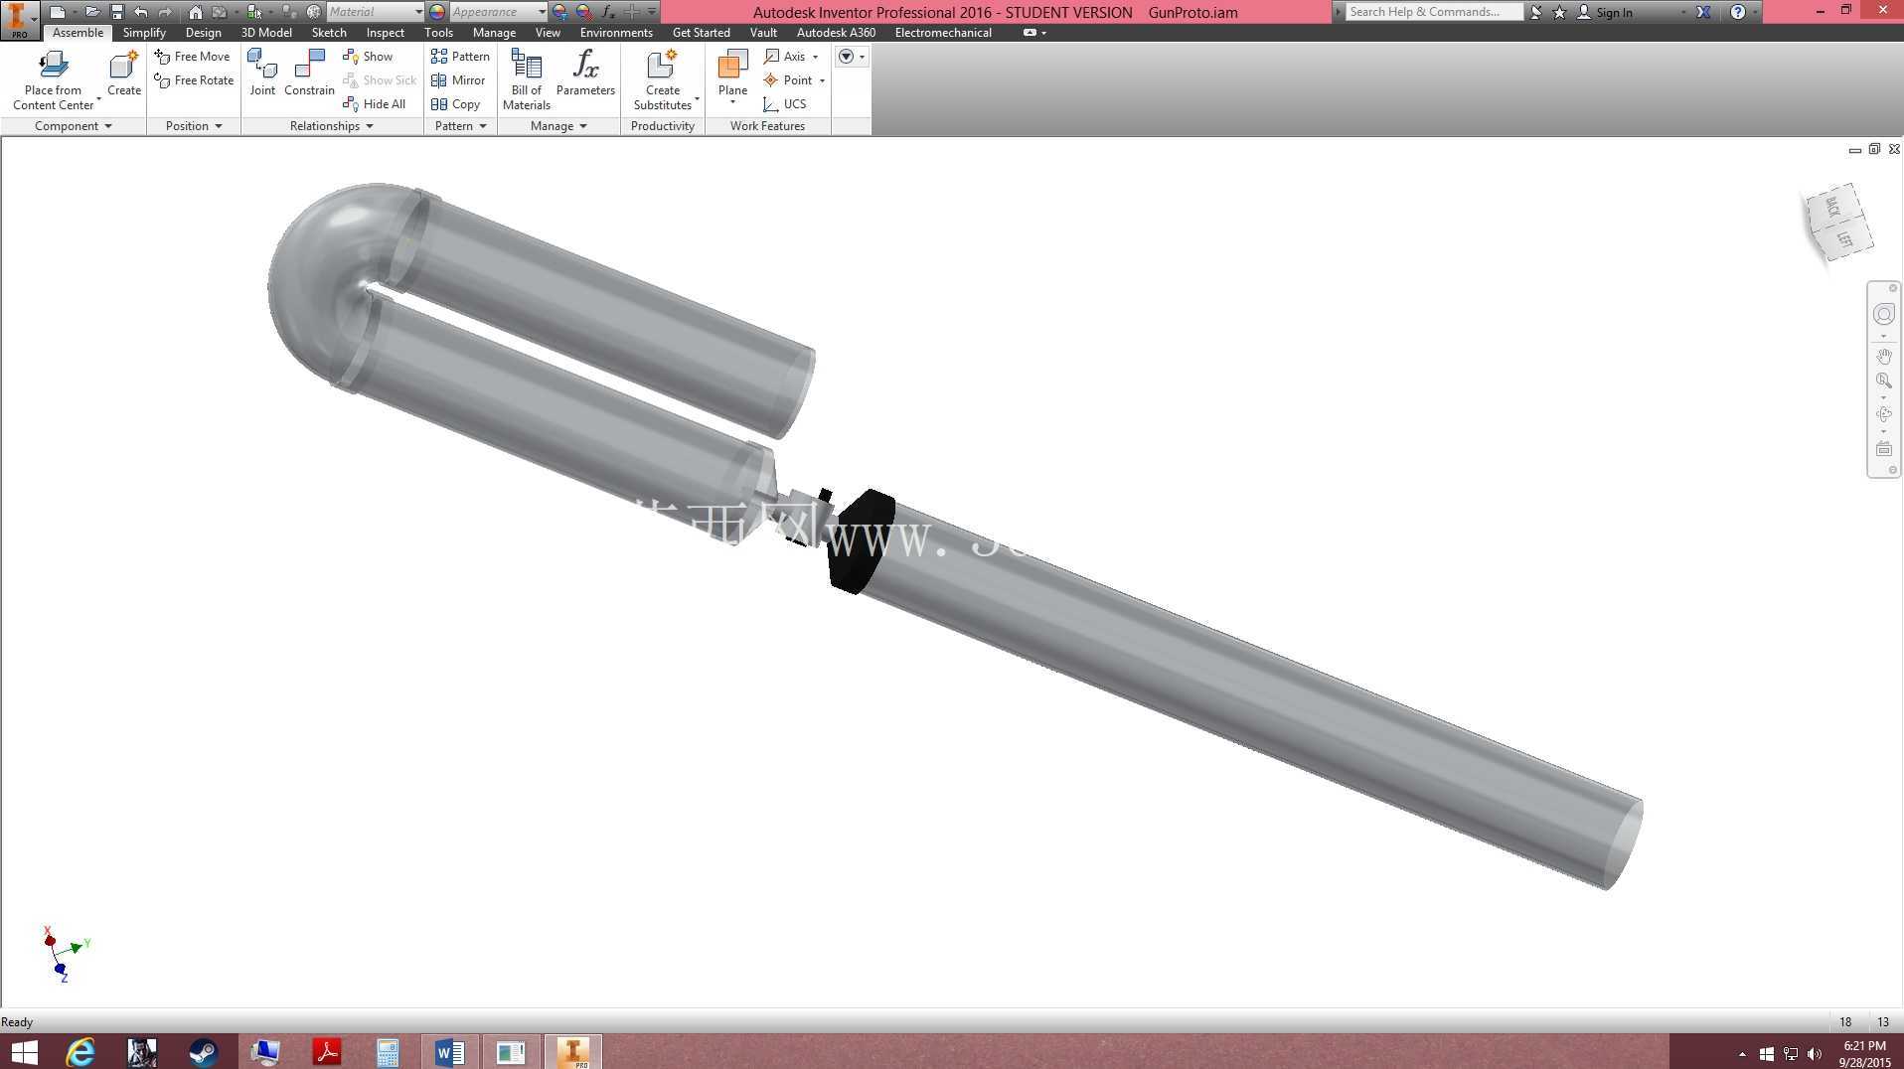The height and width of the screenshot is (1069, 1904).
Task: Create a work Axis
Action: (784, 57)
